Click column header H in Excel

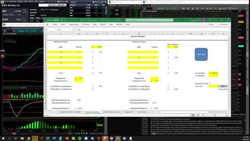point(139,34)
